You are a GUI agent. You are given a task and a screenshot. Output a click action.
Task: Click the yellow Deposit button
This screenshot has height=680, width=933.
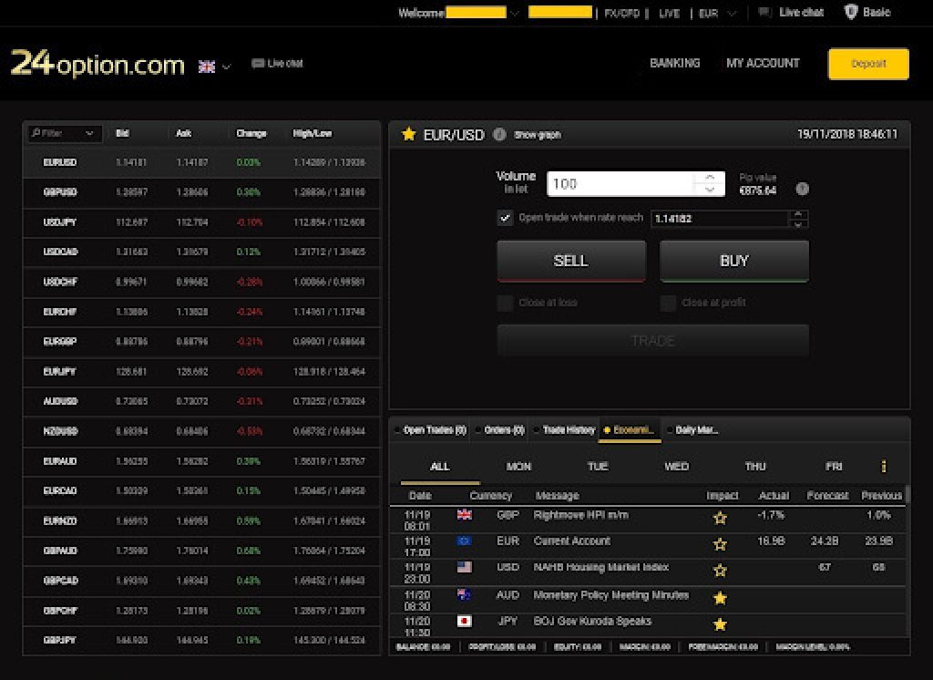[868, 64]
